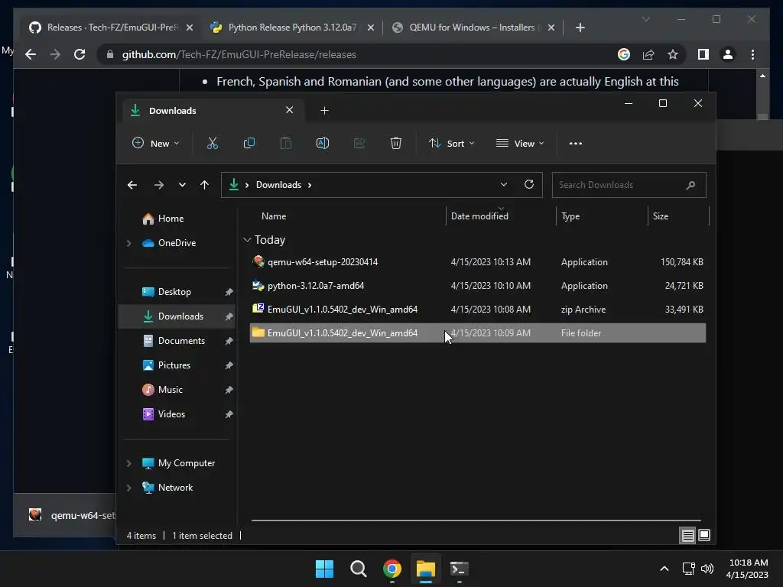The image size is (783, 587).
Task: Select the python-3.12.0a7-amd64 file
Action: 478,286
